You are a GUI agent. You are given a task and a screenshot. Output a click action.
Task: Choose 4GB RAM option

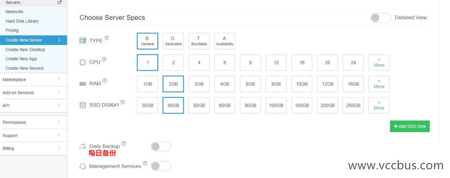[x=225, y=84]
